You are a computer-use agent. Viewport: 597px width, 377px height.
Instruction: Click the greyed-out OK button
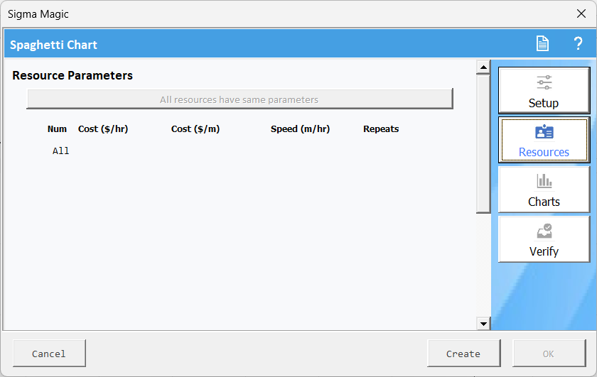[548, 354]
